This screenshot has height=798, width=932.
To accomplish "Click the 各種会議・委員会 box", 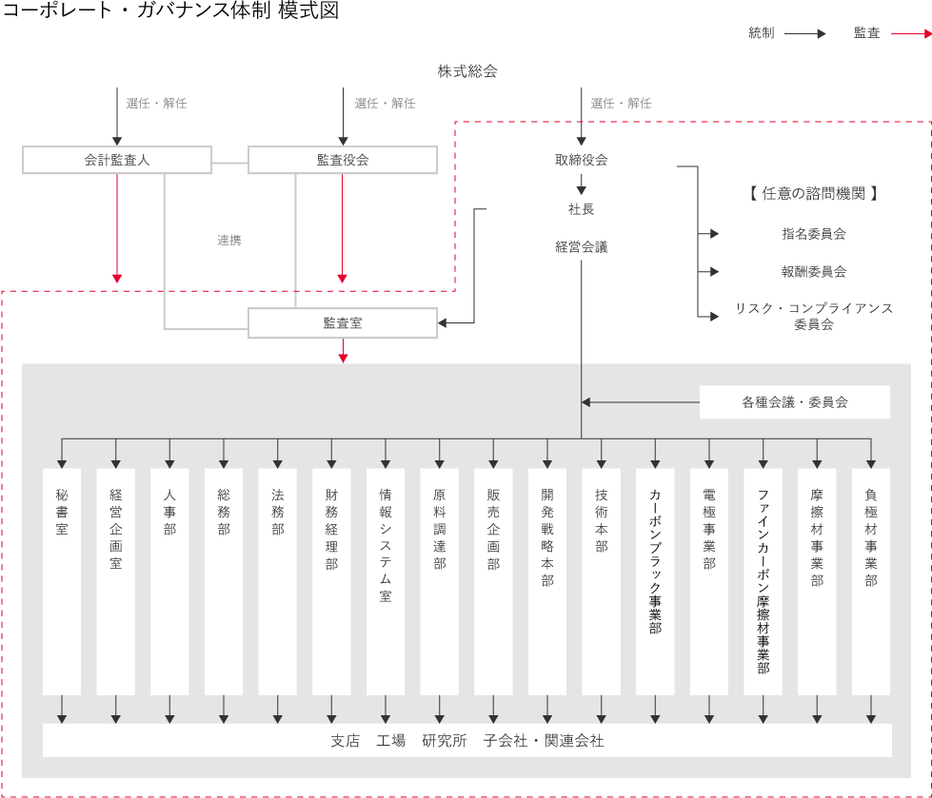I will [x=794, y=402].
